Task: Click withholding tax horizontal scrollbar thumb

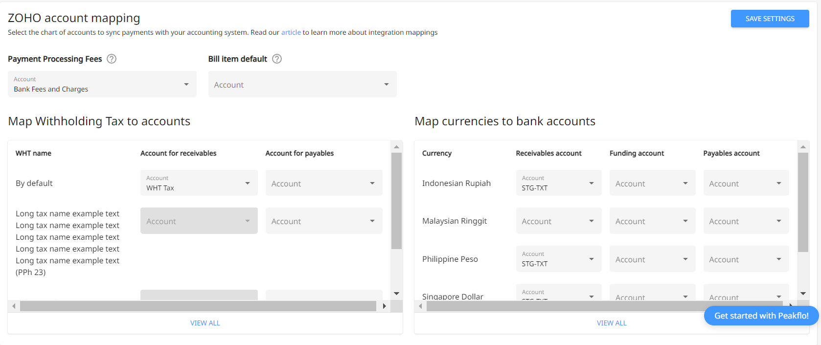Action: pyautogui.click(x=198, y=306)
